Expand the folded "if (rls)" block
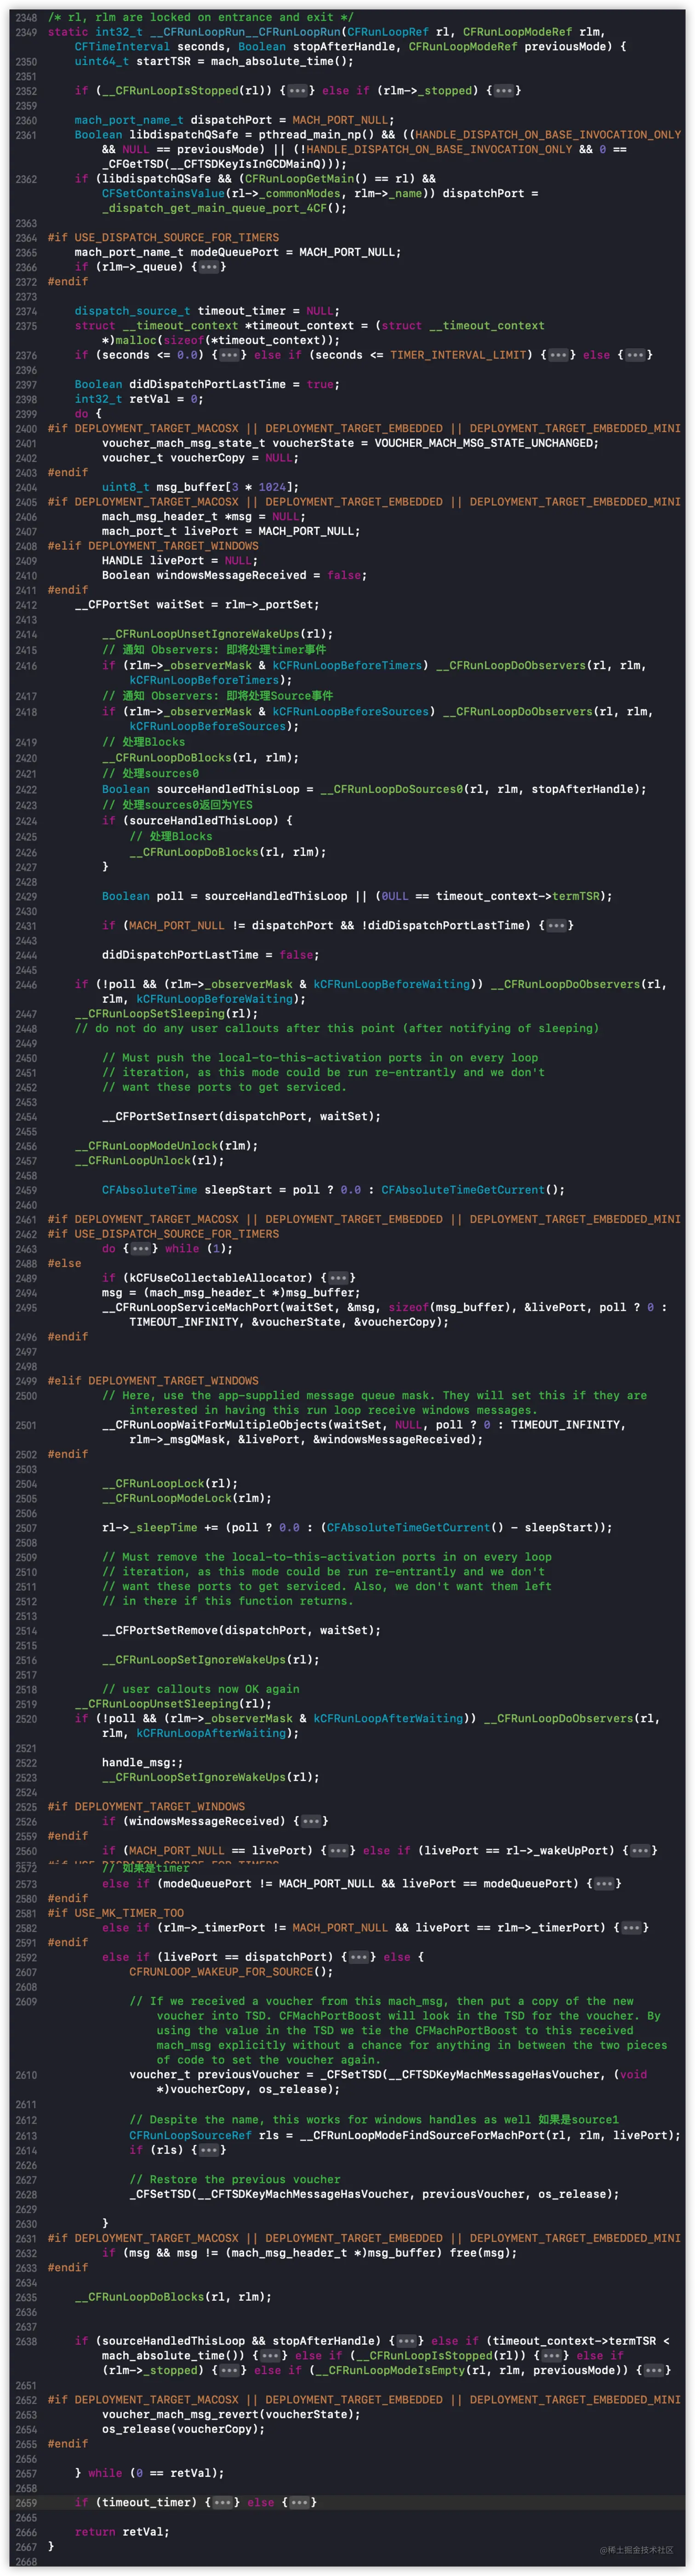Image resolution: width=695 pixels, height=2576 pixels. click(x=209, y=2150)
